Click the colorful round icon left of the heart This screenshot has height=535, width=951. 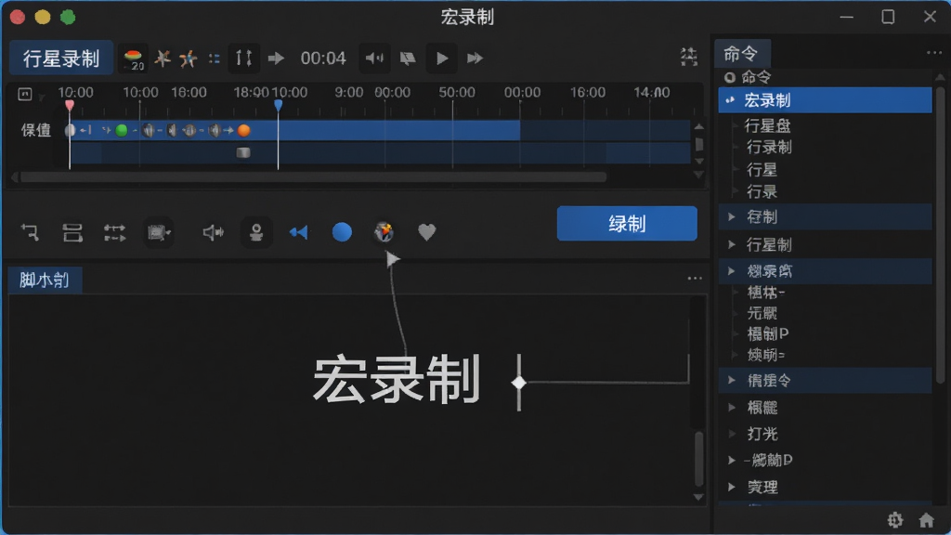tap(384, 231)
